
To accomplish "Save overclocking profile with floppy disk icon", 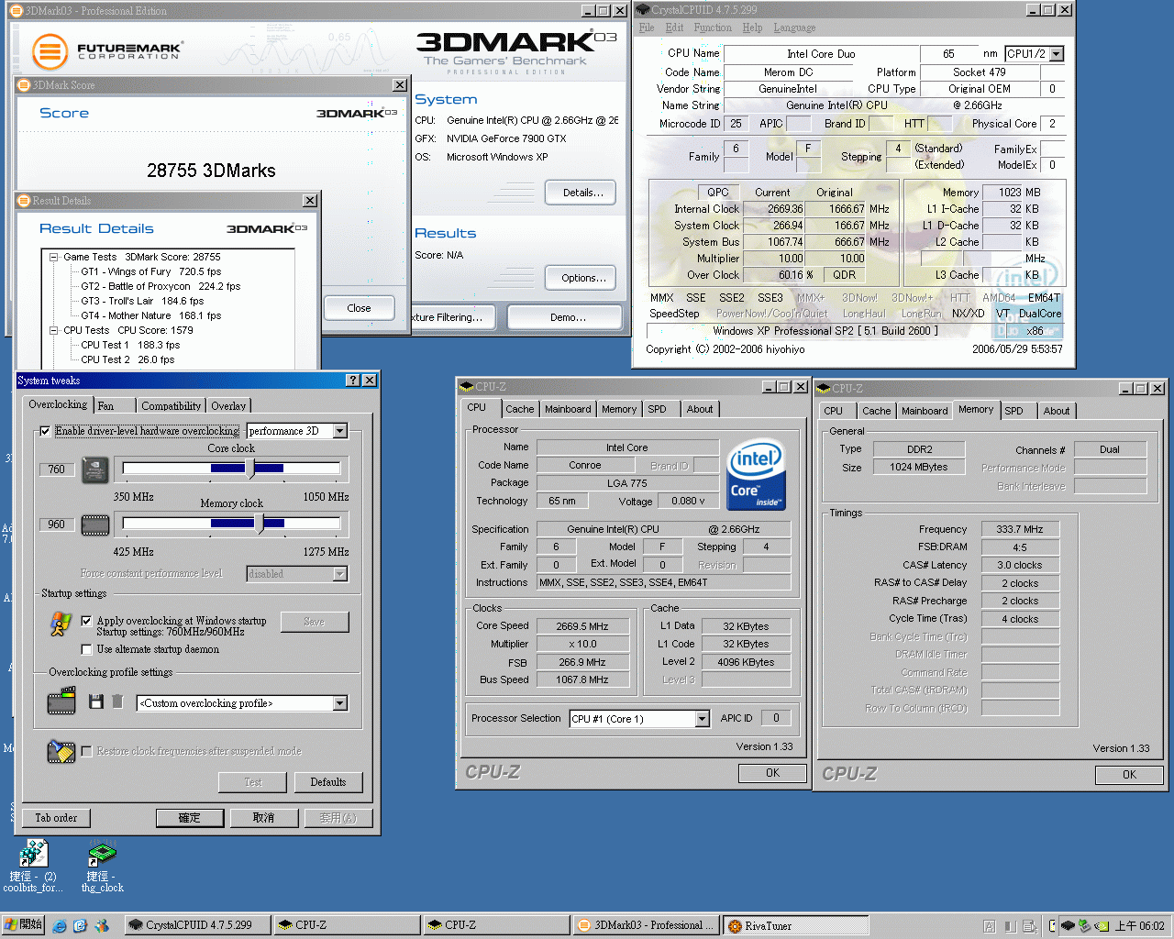I will click(x=95, y=701).
